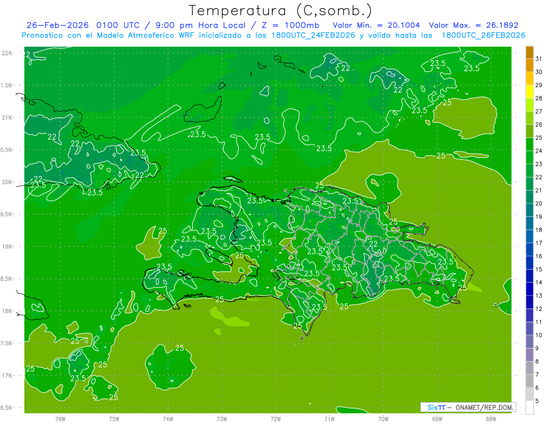Click the '10' label on the color scale
Screen dimensions: 551x425
coord(539,335)
